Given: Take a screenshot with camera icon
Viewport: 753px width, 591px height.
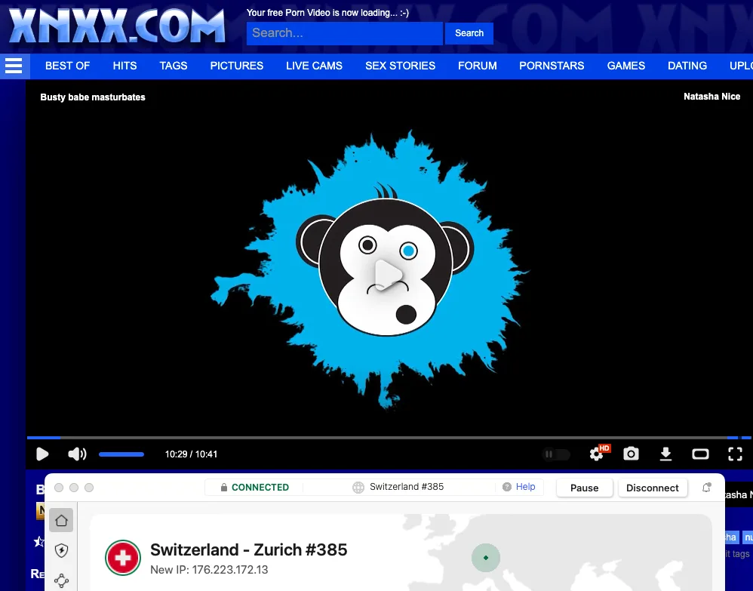Looking at the screenshot, I should click(631, 454).
